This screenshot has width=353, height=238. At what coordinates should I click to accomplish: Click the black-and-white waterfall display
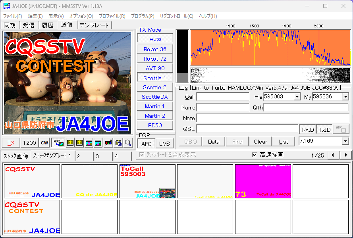click(x=270, y=75)
